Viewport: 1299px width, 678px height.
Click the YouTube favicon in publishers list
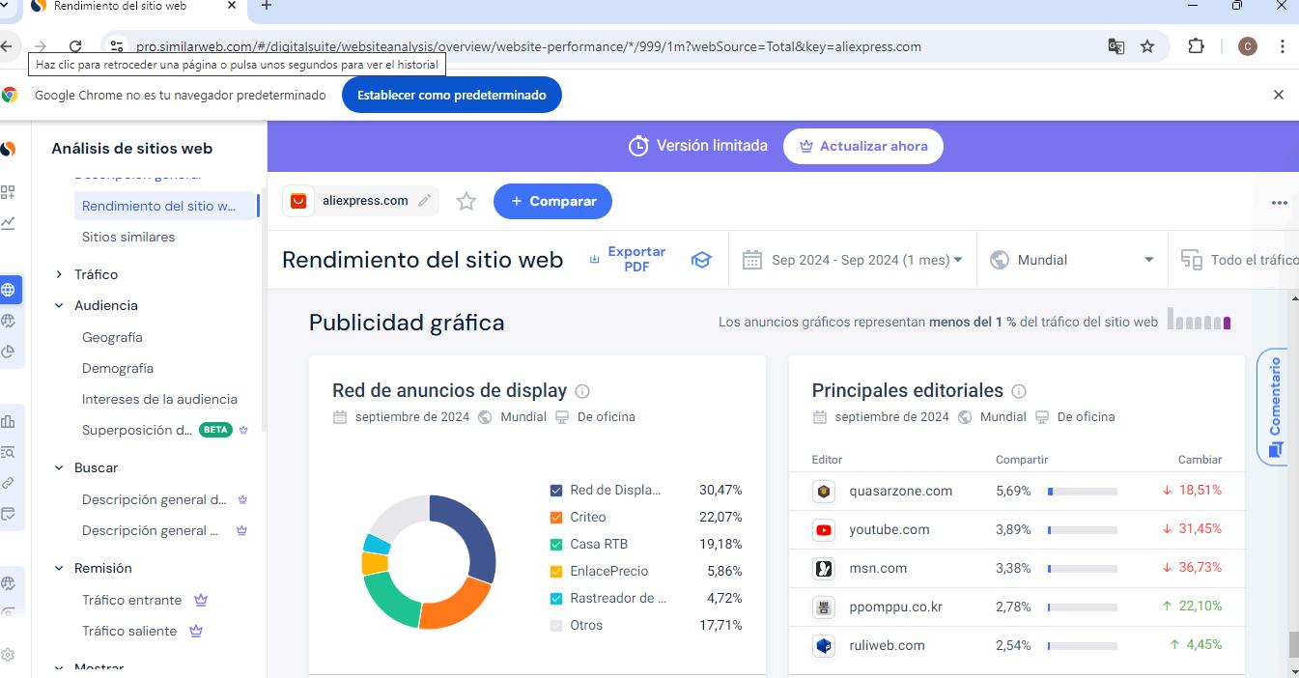[x=824, y=529]
